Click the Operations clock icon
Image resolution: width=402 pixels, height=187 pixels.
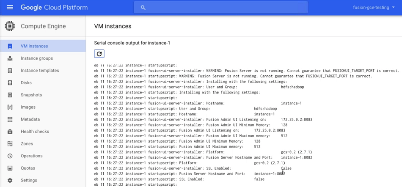point(10,156)
